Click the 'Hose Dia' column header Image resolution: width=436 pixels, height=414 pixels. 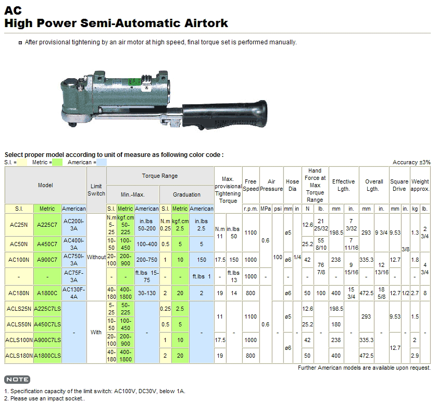tap(293, 185)
